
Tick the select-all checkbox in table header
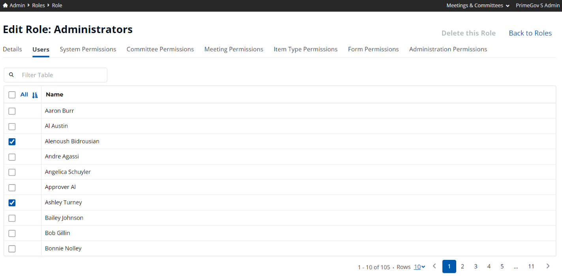point(12,95)
